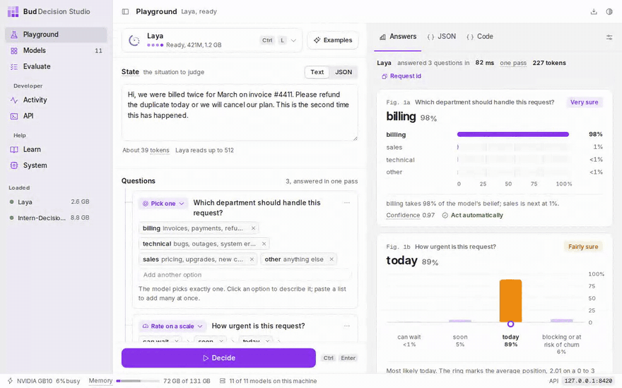The height and width of the screenshot is (388, 622).
Task: Toggle the light/dark theme icon
Action: pos(609,11)
